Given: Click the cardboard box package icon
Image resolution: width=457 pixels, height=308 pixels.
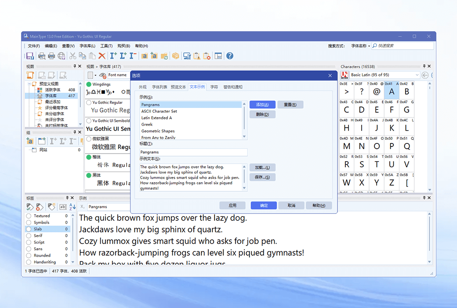Looking at the screenshot, I should point(175,56).
